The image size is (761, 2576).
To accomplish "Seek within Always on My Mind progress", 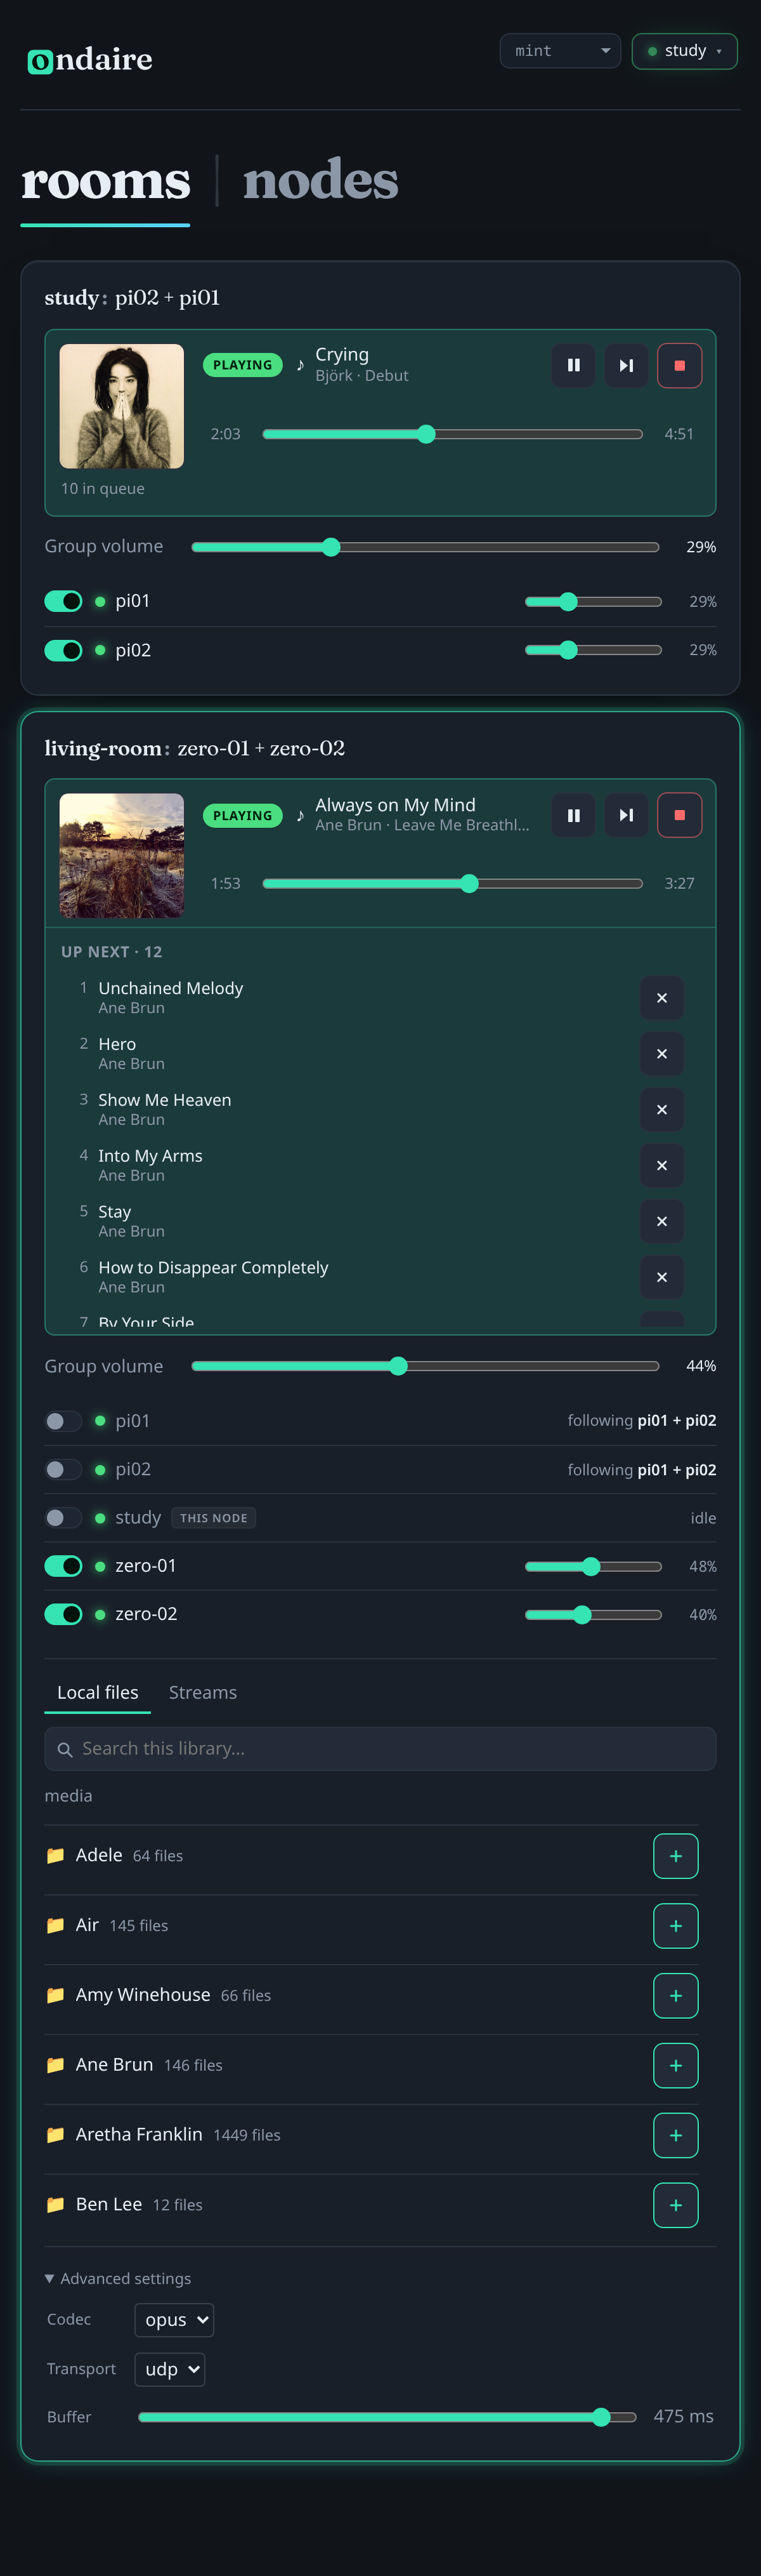I will click(452, 884).
